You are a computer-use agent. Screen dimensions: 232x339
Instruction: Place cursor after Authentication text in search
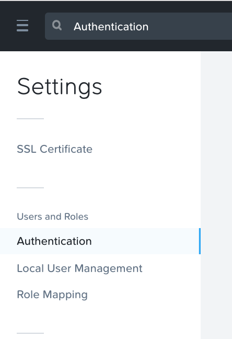[149, 27]
